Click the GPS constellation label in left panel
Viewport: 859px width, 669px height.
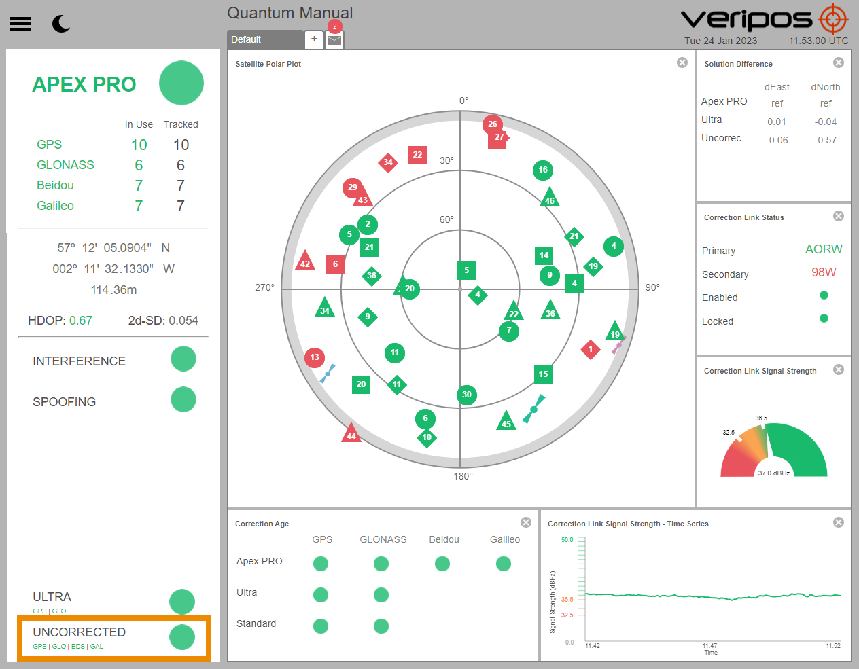(49, 145)
